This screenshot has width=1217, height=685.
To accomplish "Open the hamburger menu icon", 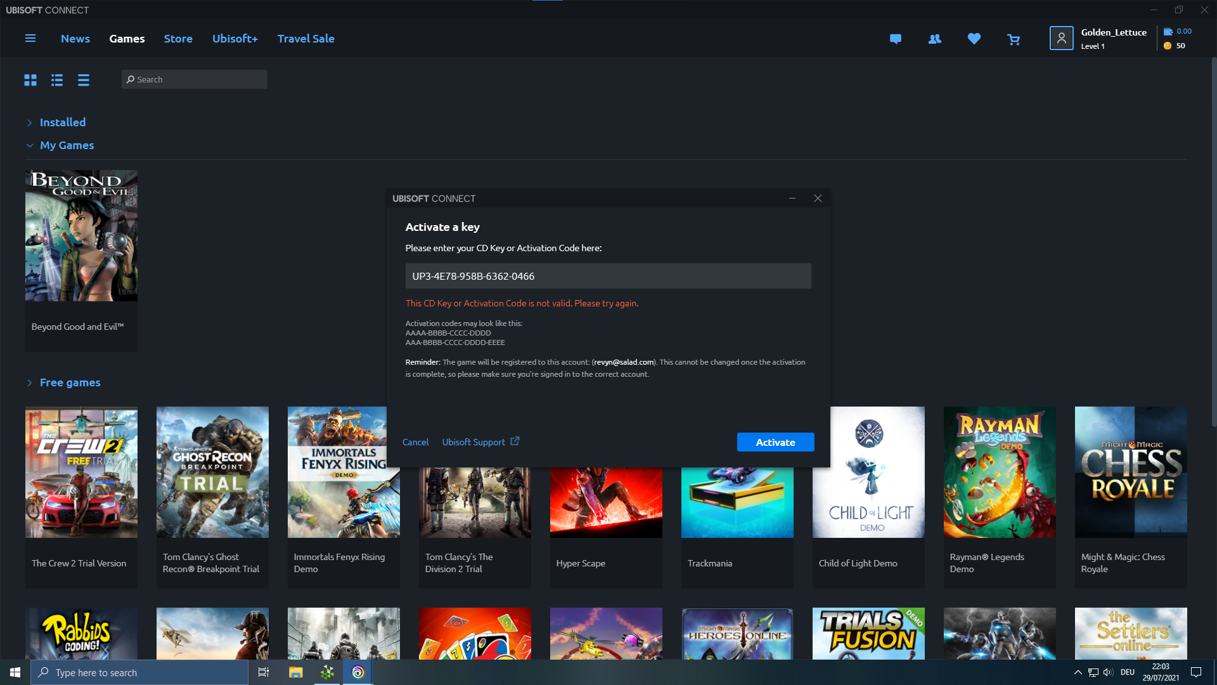I will click(x=30, y=39).
